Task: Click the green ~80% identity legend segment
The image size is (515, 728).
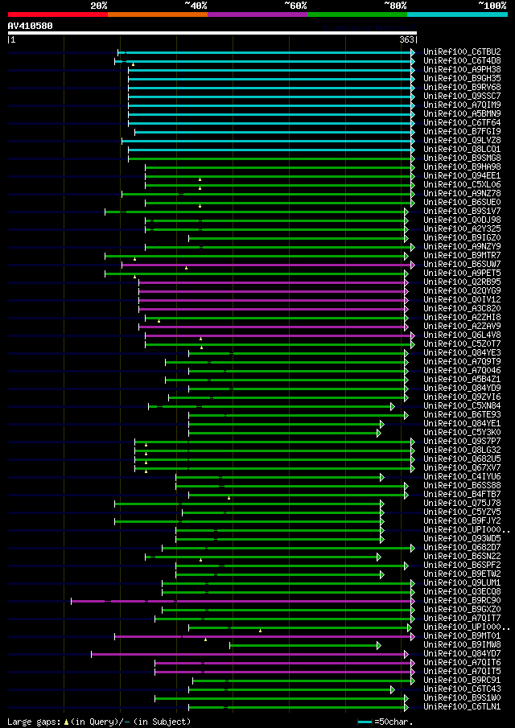Action: point(357,14)
